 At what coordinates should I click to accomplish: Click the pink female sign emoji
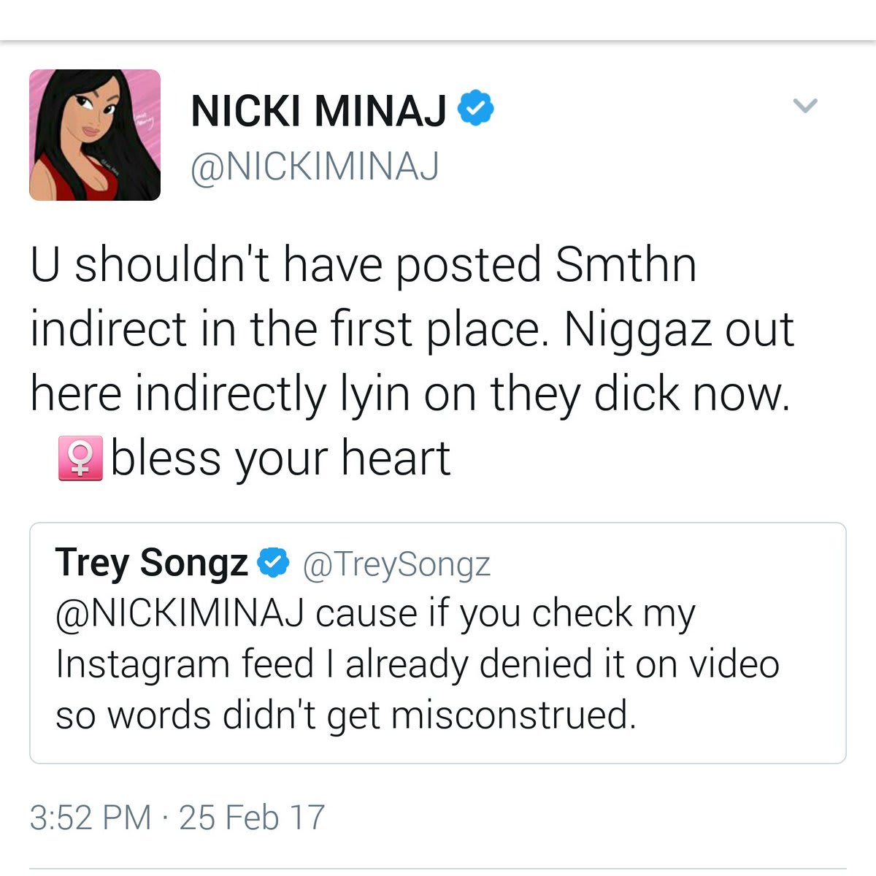(x=80, y=459)
